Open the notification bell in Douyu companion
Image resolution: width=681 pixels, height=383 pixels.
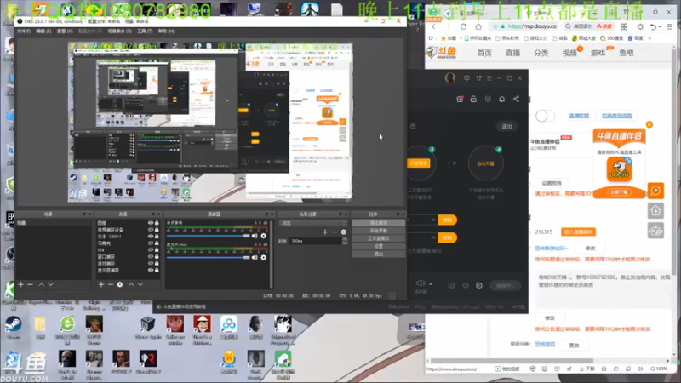pos(501,99)
